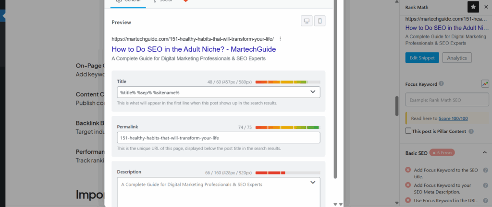Click help icon beside Pillar Content
492x207 pixels.
[471, 132]
